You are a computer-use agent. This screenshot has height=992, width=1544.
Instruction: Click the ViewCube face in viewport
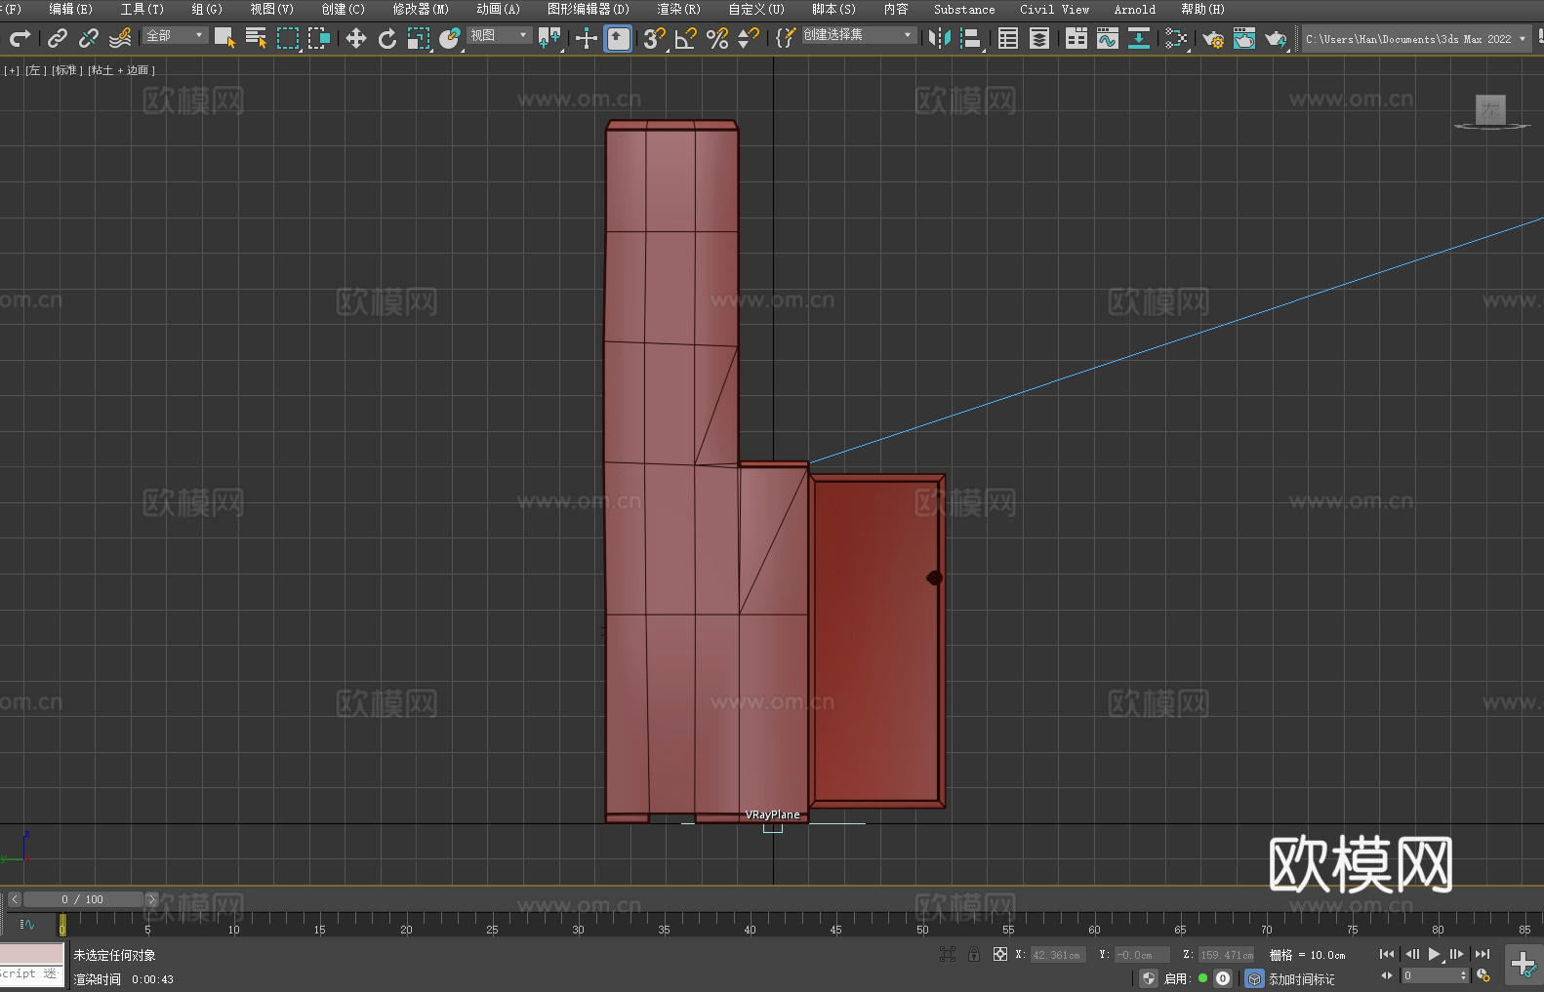[1490, 109]
